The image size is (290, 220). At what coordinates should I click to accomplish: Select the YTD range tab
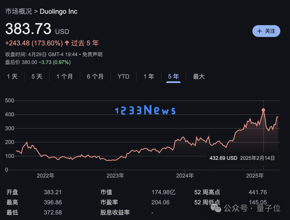pos(123,76)
